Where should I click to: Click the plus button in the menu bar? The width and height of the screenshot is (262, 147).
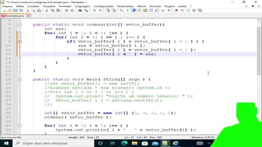coord(246,6)
